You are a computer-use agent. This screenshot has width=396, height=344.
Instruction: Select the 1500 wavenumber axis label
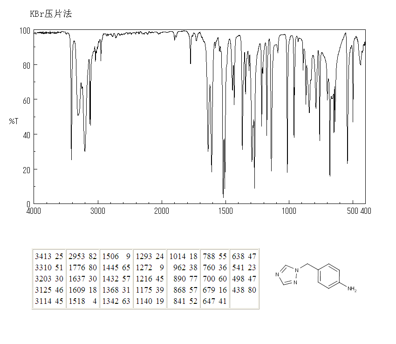tap(225, 211)
